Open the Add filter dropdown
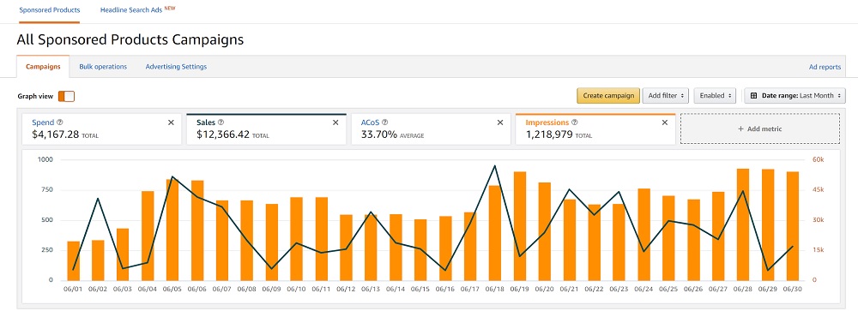This screenshot has height=311, width=858. coord(666,96)
